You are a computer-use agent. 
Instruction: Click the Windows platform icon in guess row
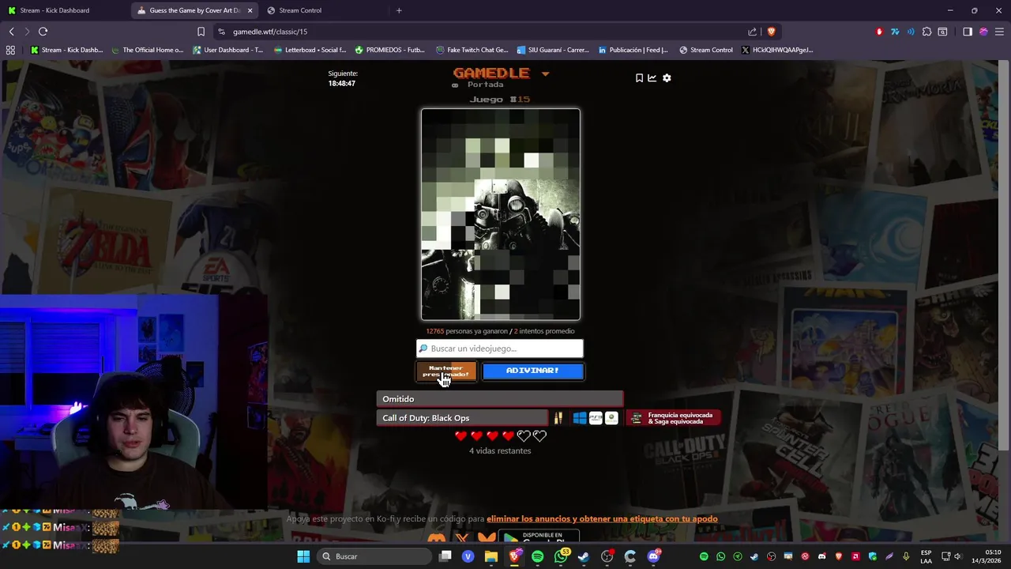click(580, 418)
